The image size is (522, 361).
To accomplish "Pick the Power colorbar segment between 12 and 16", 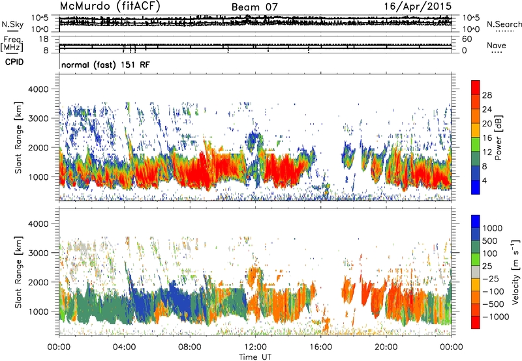I will pos(476,144).
